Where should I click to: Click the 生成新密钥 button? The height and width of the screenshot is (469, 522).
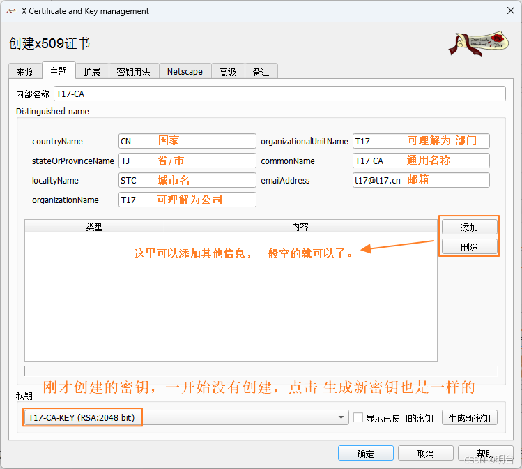[470, 417]
